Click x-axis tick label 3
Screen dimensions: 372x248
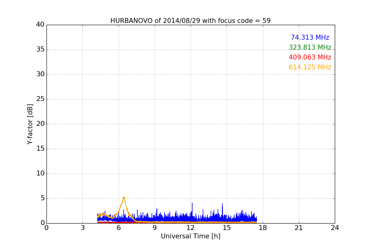(82, 228)
